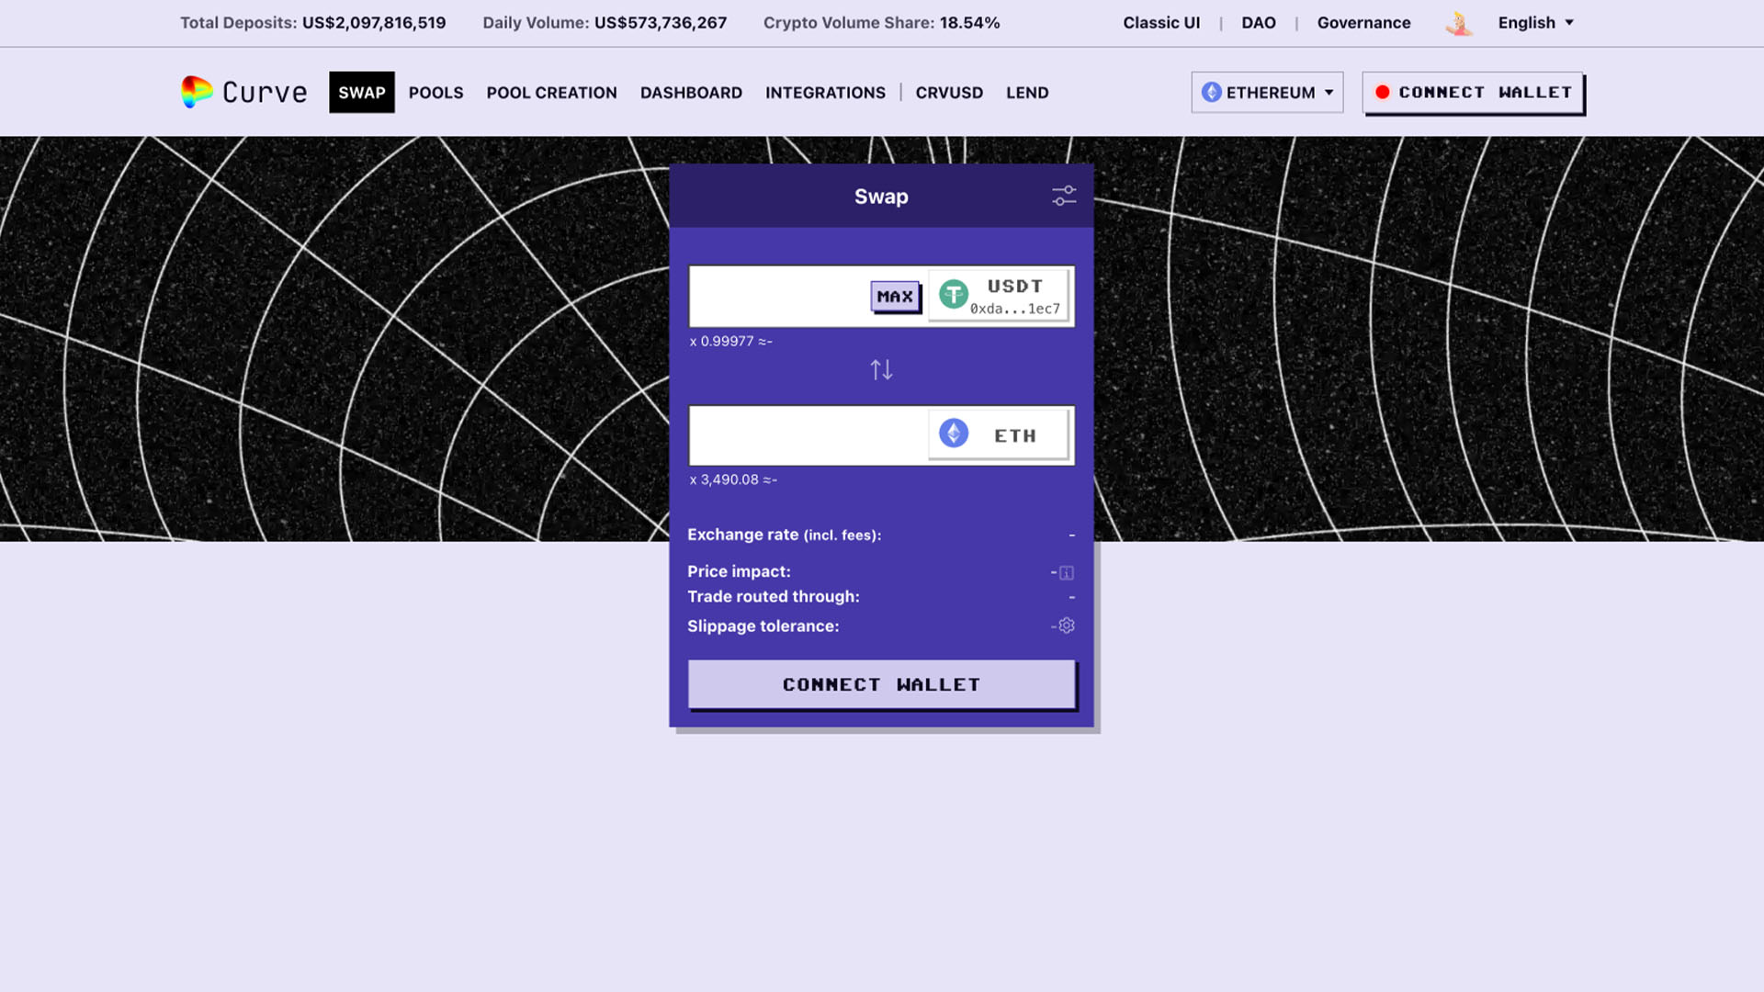
Task: Click the x 0.99977 rate text
Action: (x=731, y=341)
